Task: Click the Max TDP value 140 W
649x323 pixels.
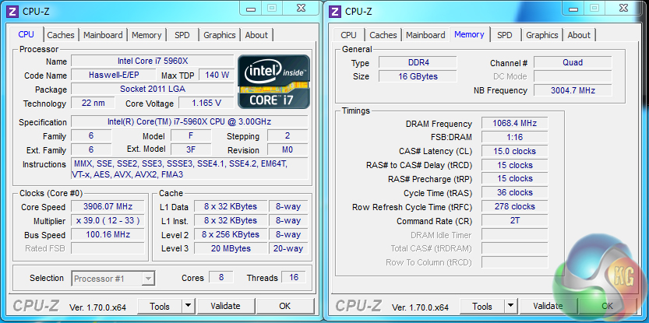Action: [217, 75]
